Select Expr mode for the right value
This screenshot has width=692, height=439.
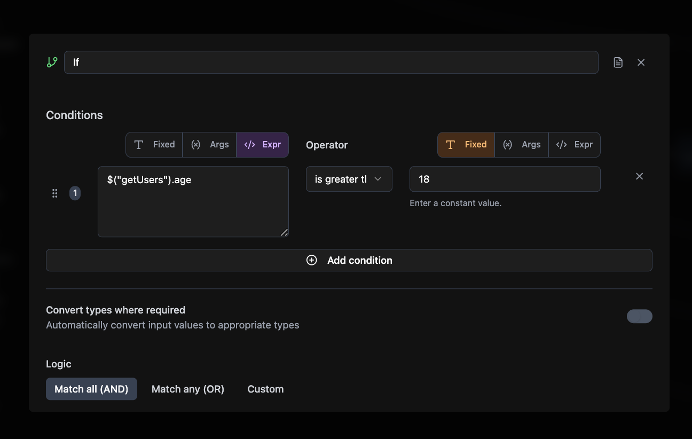575,145
